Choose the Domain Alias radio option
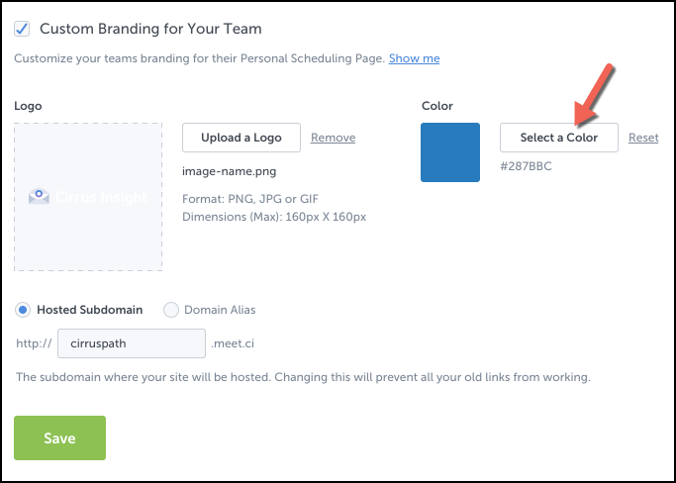The height and width of the screenshot is (483, 676). tap(171, 310)
